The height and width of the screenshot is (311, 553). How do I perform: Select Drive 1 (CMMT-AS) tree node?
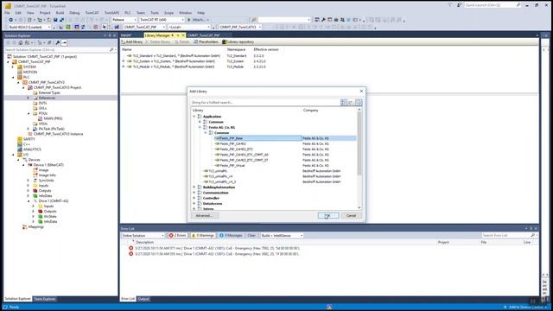click(54, 201)
